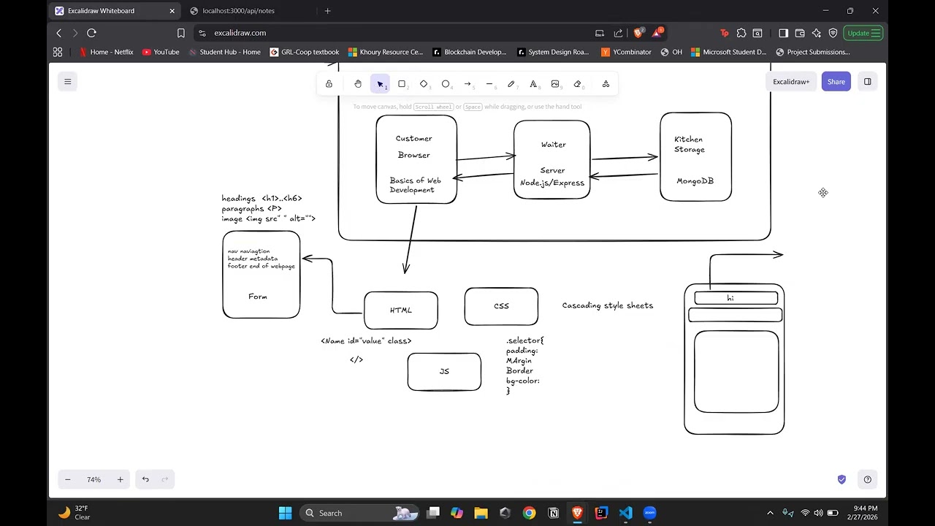The height and width of the screenshot is (526, 935).
Task: Select the Selection arrow tool
Action: coord(380,84)
